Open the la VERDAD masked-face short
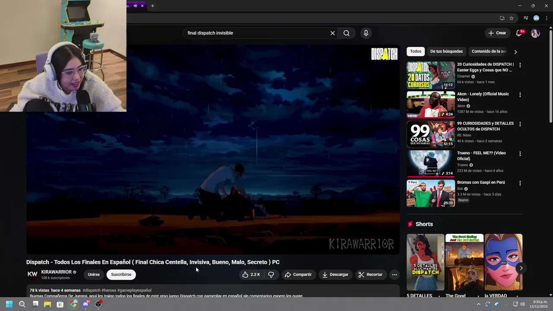Screen dimensions: 553x311 pyautogui.click(x=503, y=262)
